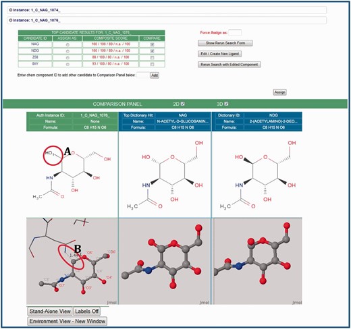This screenshot has width=351, height=329.
Task: Select Assign As radio for BIY
Action: pyautogui.click(x=67, y=64)
